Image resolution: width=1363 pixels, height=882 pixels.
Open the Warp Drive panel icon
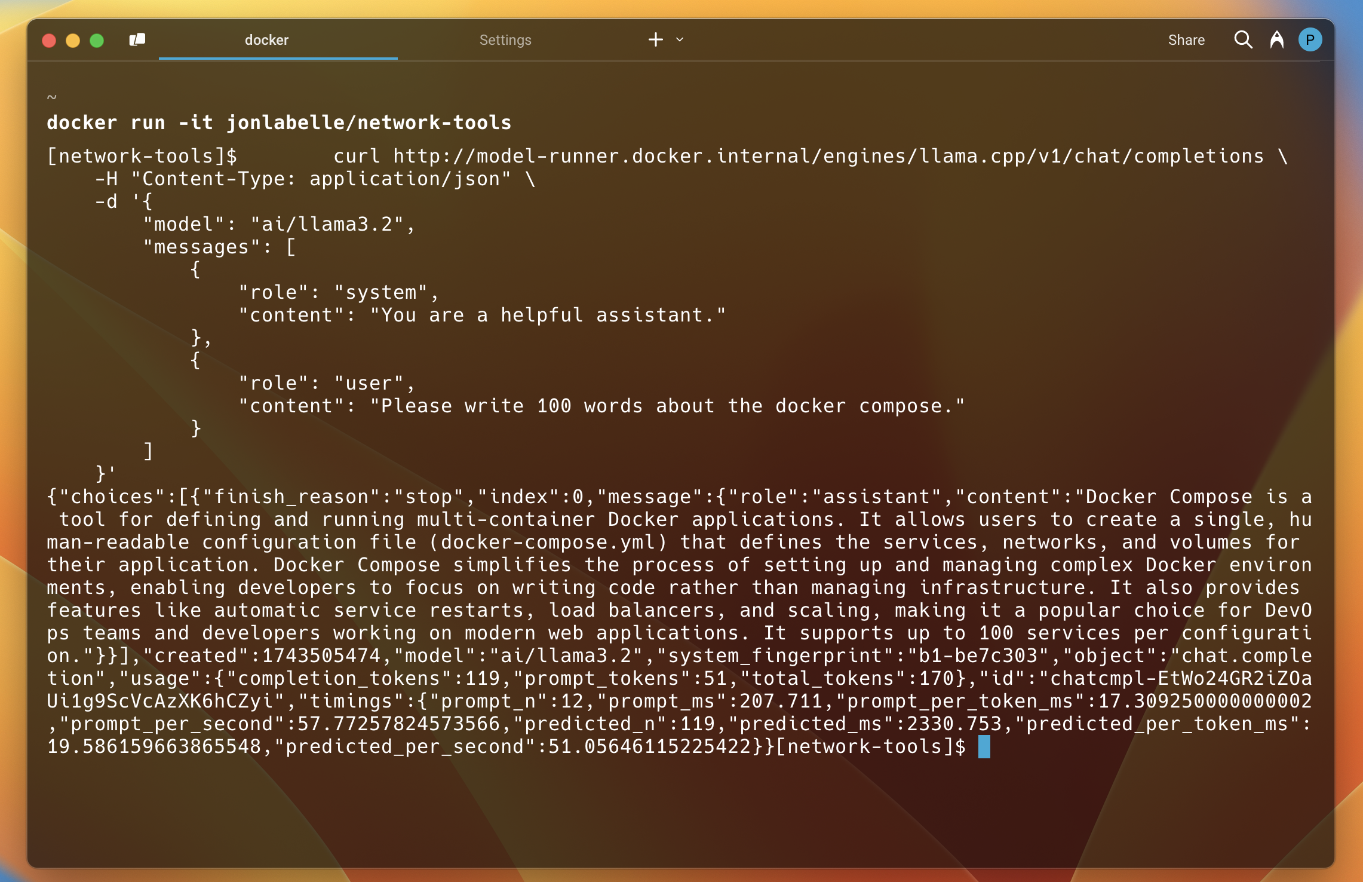click(137, 40)
